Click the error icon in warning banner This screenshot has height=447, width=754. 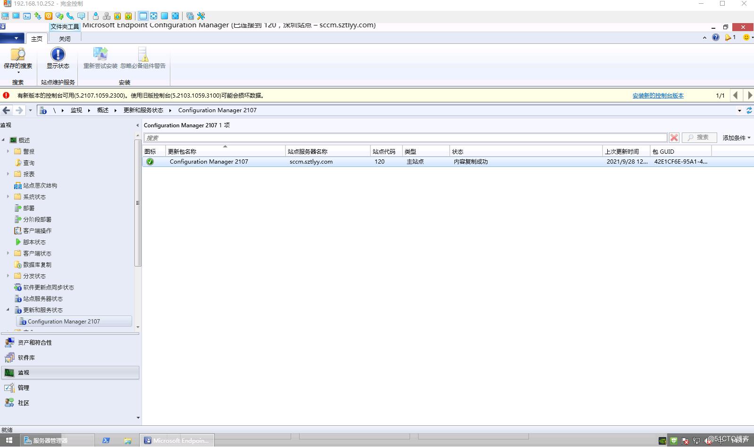(6, 95)
